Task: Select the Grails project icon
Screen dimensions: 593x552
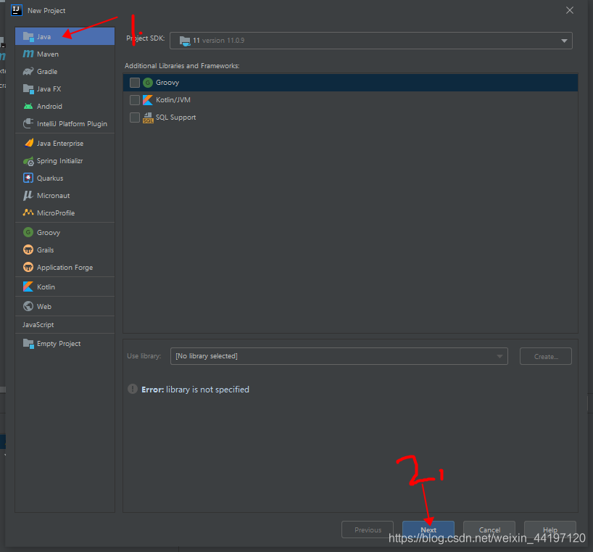Action: point(28,250)
